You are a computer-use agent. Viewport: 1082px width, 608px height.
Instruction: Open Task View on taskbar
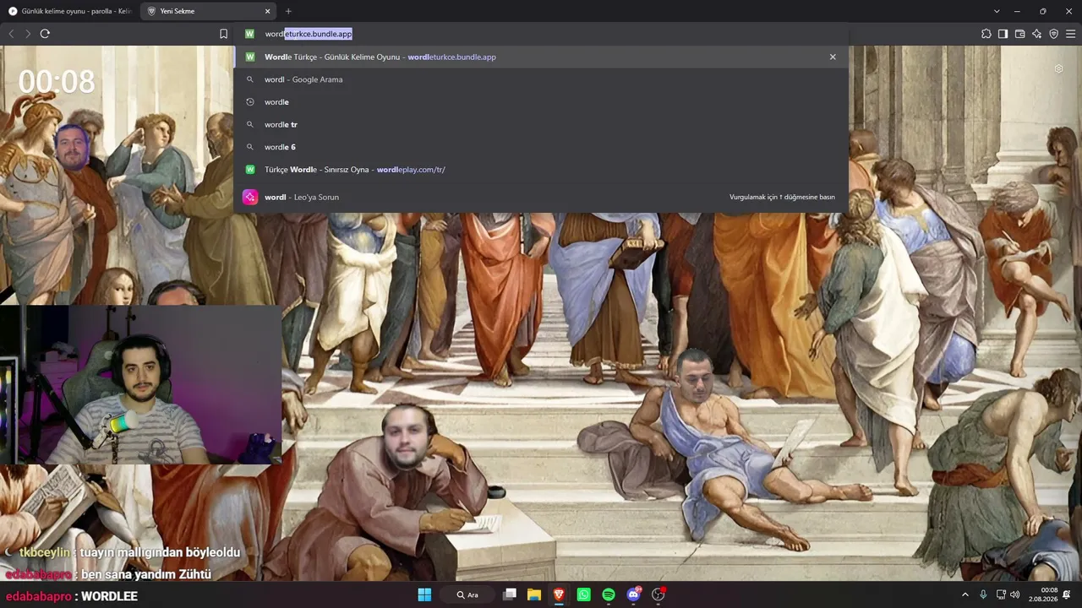pyautogui.click(x=510, y=594)
